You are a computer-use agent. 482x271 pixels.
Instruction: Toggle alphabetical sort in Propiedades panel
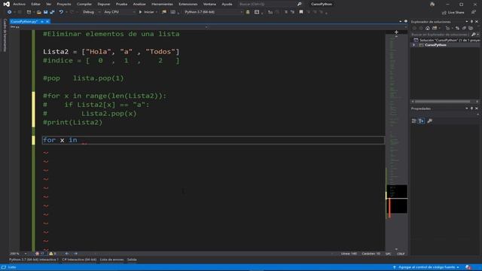[x=421, y=121]
